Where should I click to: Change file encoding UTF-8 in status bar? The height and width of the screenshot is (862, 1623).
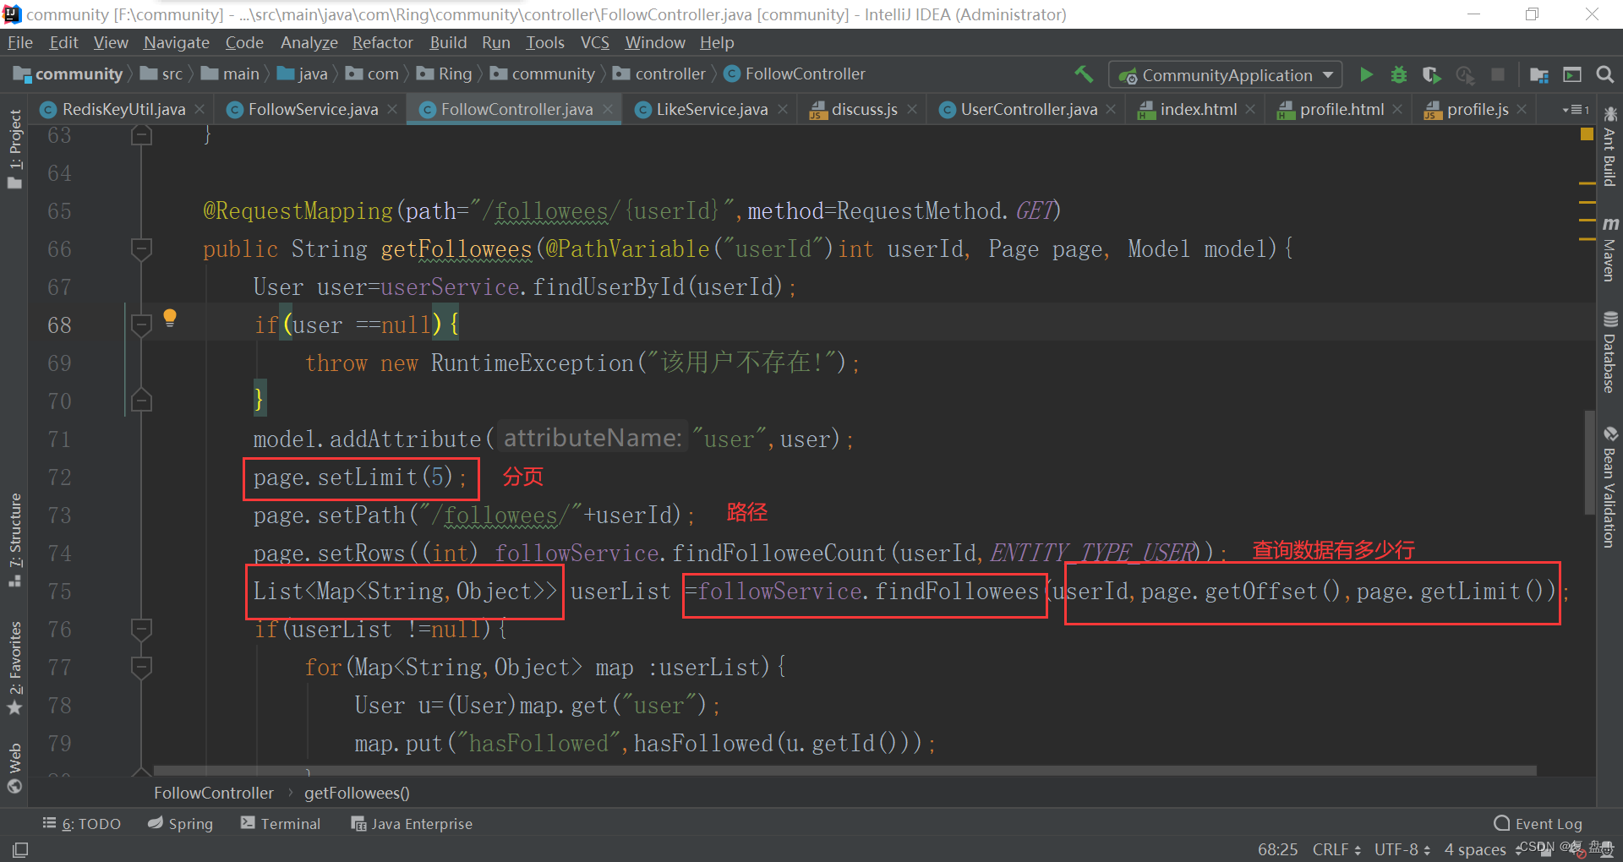click(x=1402, y=849)
